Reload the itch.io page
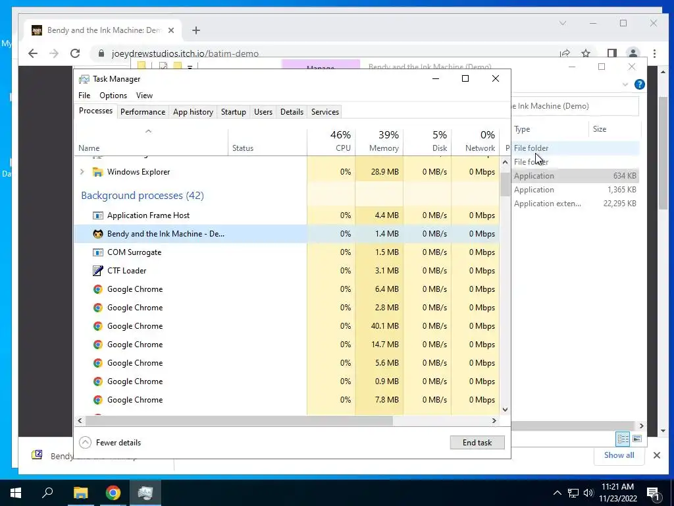The width and height of the screenshot is (674, 506). click(x=75, y=53)
